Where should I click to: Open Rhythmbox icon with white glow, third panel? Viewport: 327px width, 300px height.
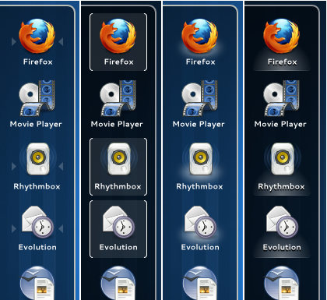201,159
